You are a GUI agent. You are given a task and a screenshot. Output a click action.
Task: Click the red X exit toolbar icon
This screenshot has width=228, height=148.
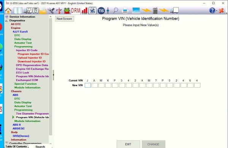point(221,11)
